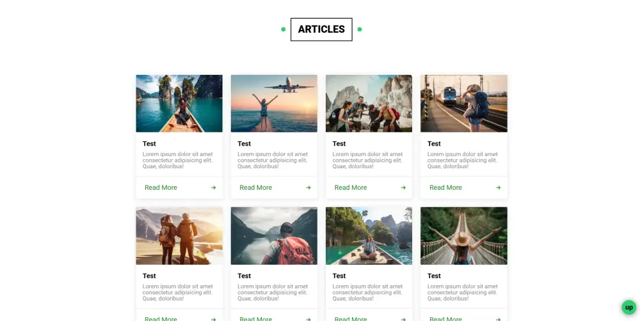Click the arrow icon under the train platform card
The width and height of the screenshot is (640, 321).
(498, 187)
